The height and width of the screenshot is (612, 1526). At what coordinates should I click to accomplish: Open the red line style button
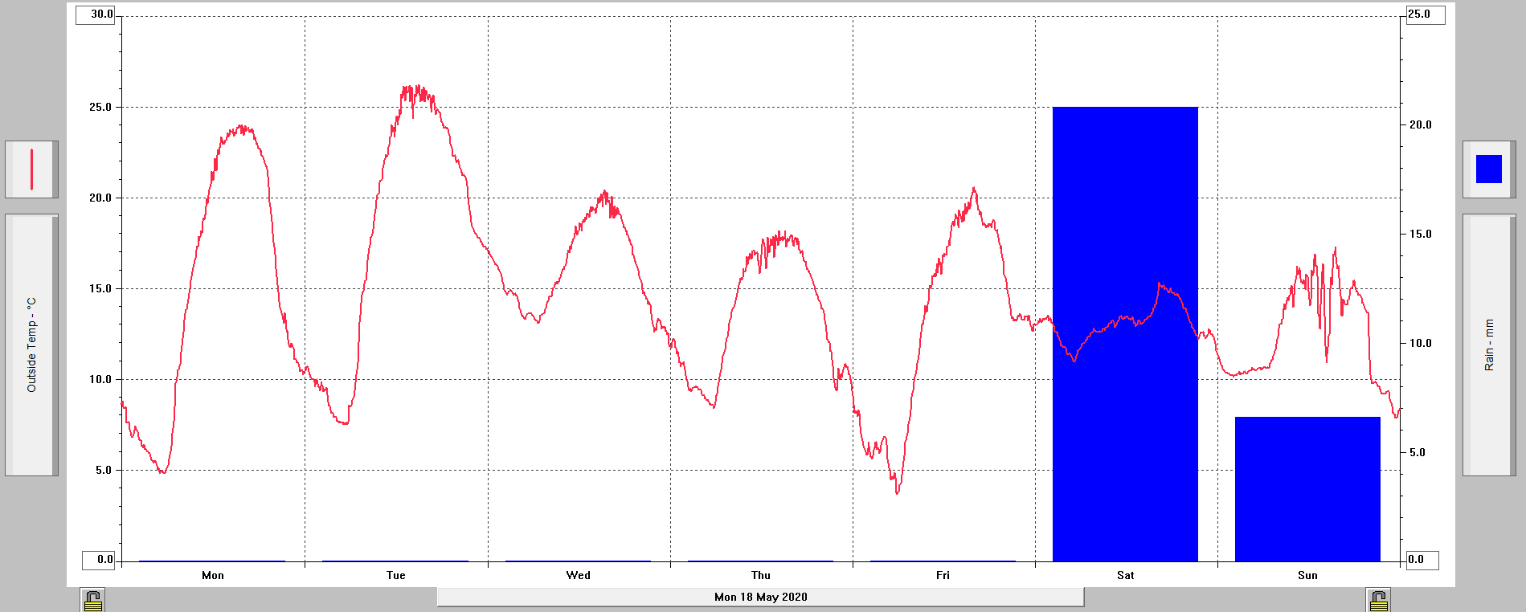point(31,169)
